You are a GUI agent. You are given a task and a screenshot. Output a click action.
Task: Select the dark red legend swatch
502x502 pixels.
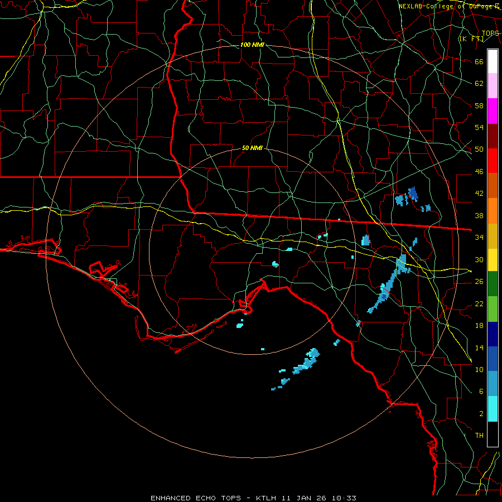[493, 136]
